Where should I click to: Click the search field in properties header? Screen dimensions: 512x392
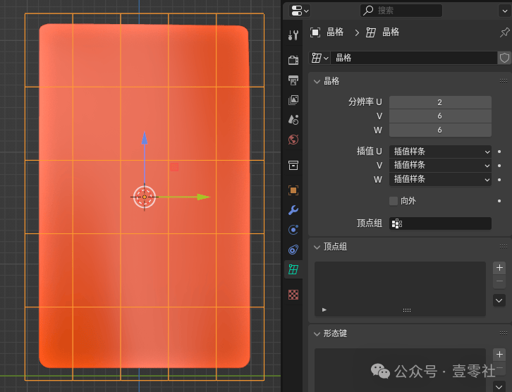pyautogui.click(x=401, y=11)
